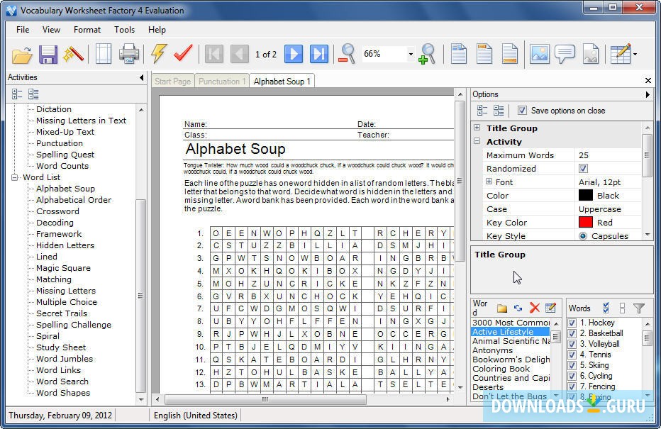This screenshot has height=429, width=661.
Task: Print the worksheet
Action: [x=128, y=54]
